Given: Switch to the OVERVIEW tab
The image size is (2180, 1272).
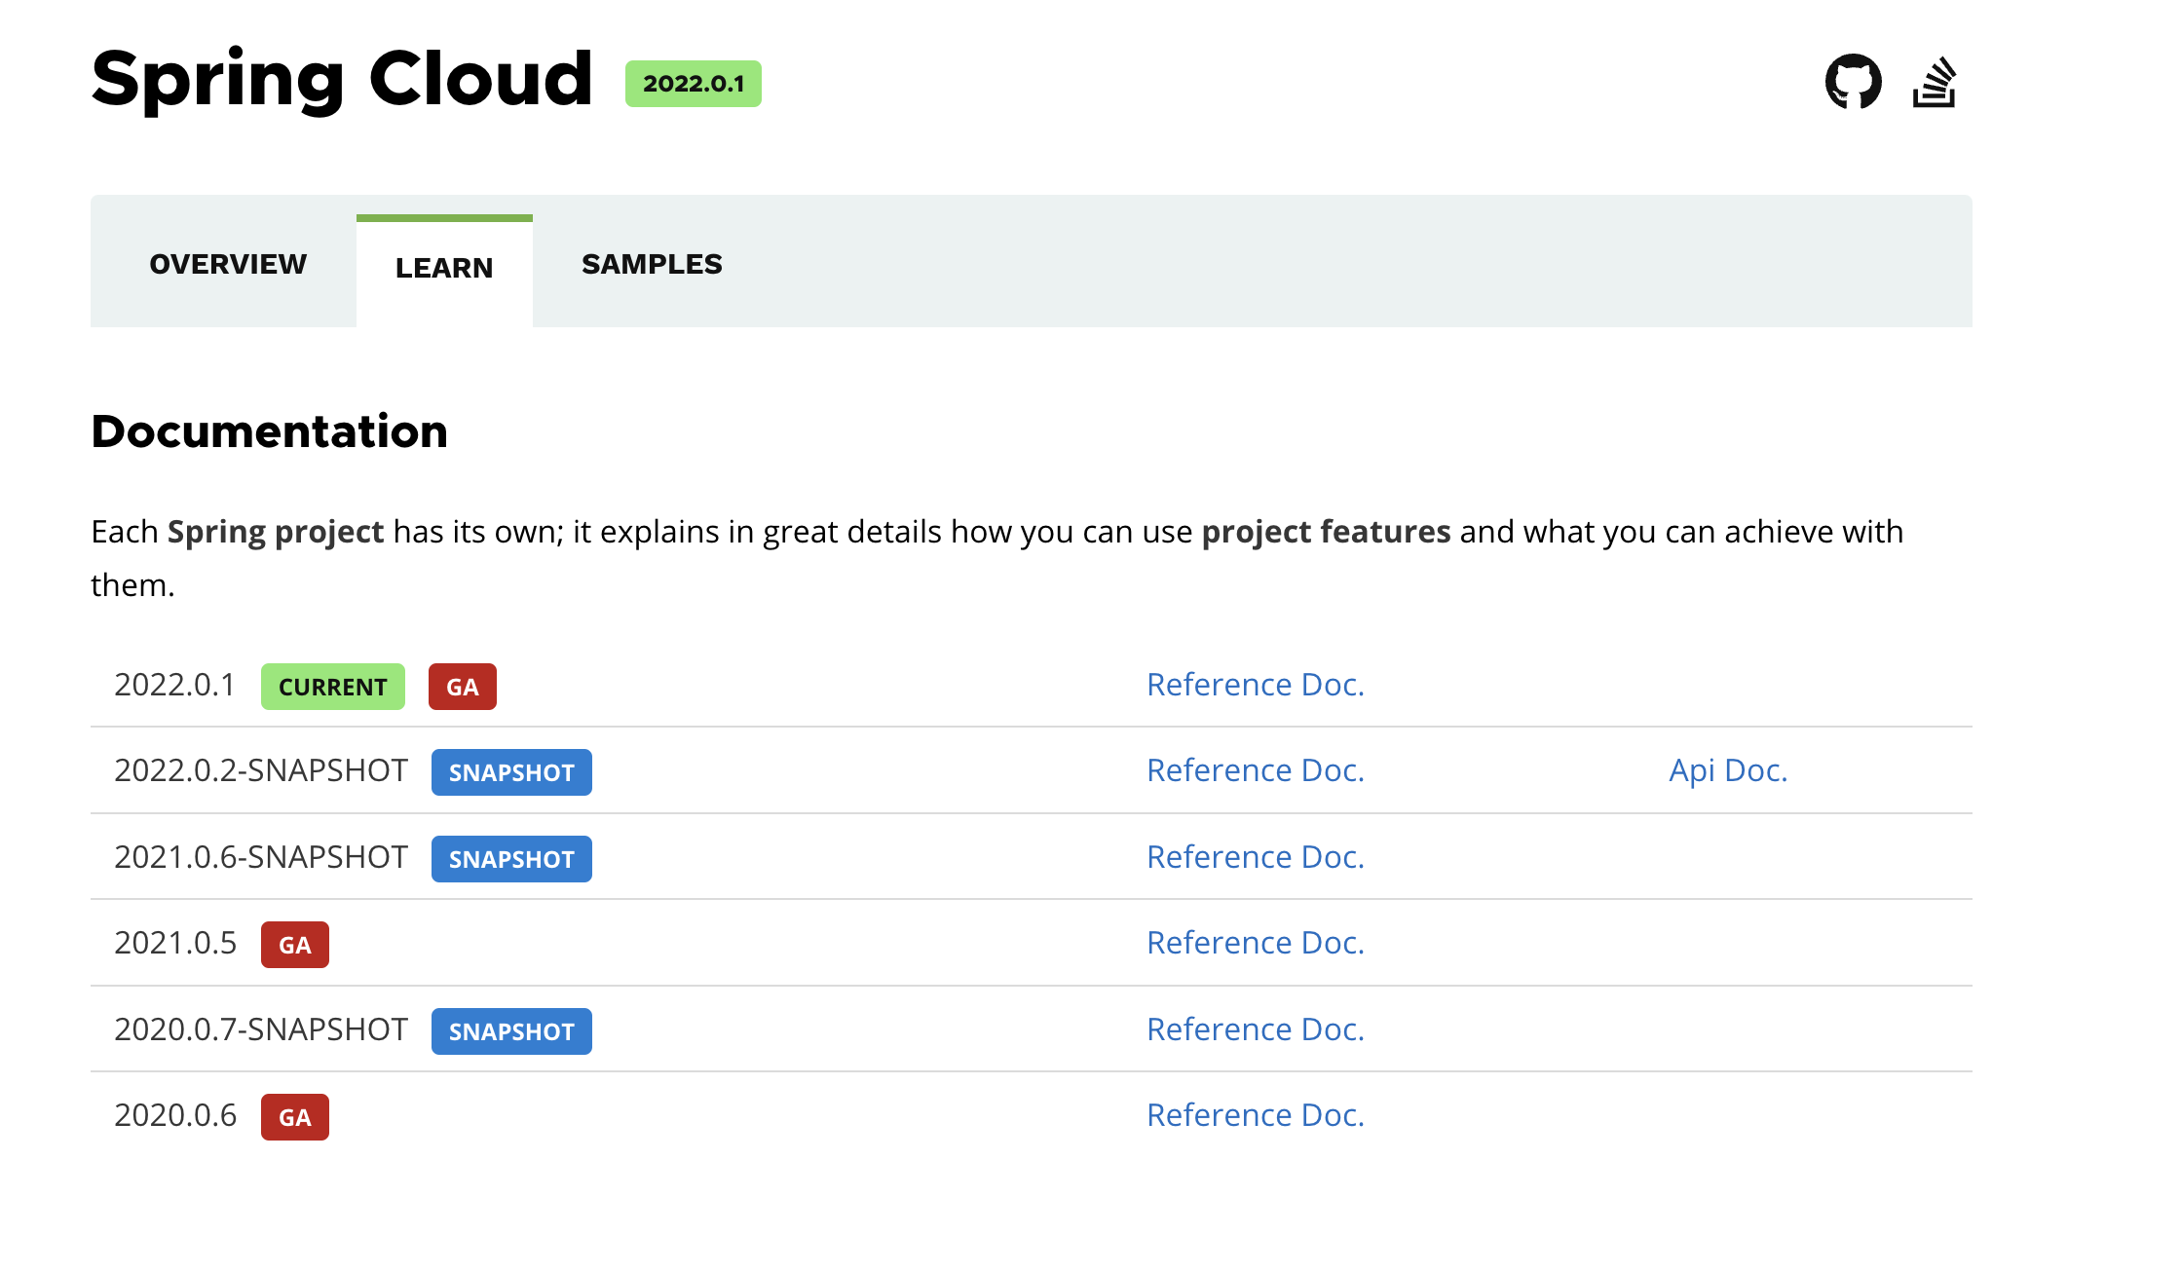Looking at the screenshot, I should [228, 264].
